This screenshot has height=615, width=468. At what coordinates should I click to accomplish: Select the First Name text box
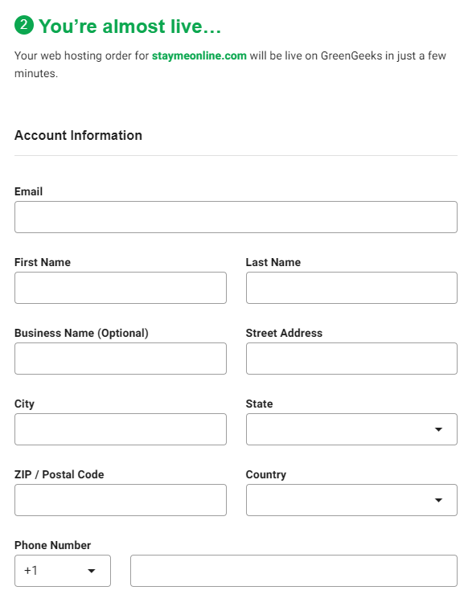[x=121, y=288]
